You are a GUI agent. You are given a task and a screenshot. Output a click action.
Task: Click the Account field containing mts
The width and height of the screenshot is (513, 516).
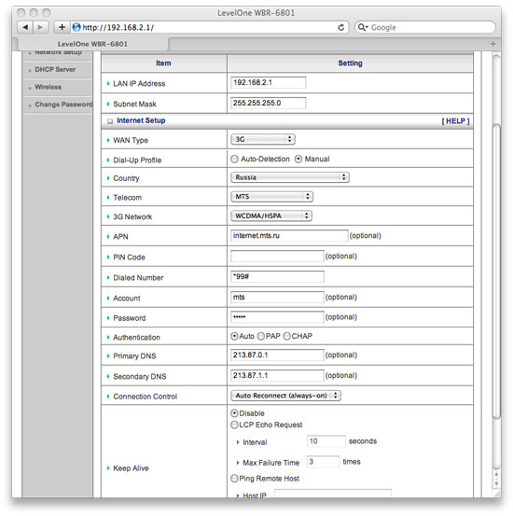pyautogui.click(x=277, y=297)
